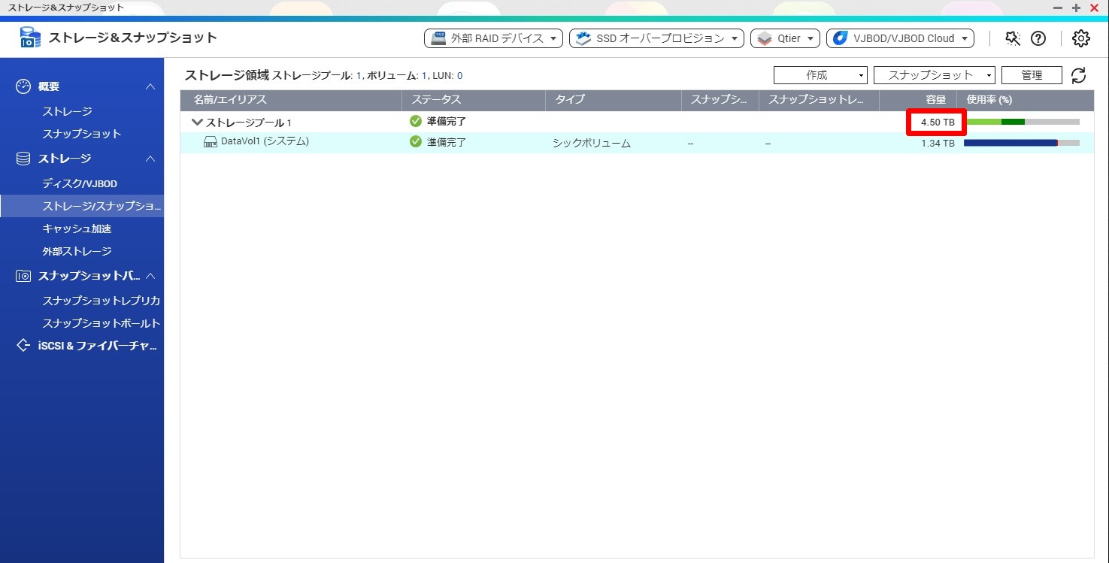The width and height of the screenshot is (1109, 563).
Task: Click the magic wand tools icon
Action: (1013, 38)
